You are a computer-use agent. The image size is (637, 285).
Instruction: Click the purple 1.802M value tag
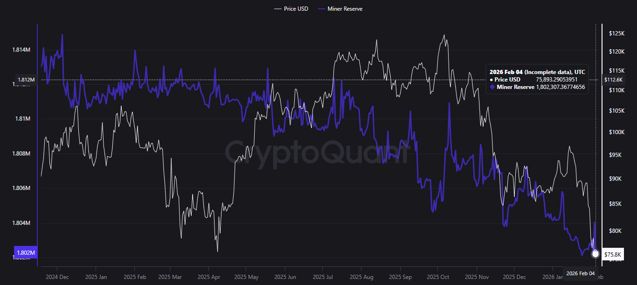26,253
